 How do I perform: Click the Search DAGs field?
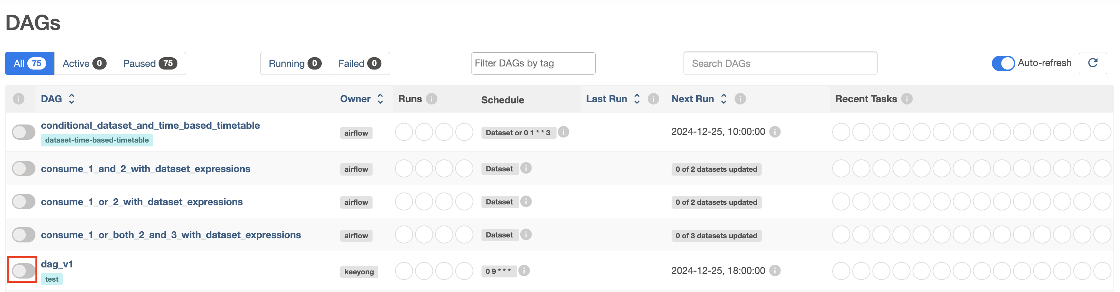point(779,64)
